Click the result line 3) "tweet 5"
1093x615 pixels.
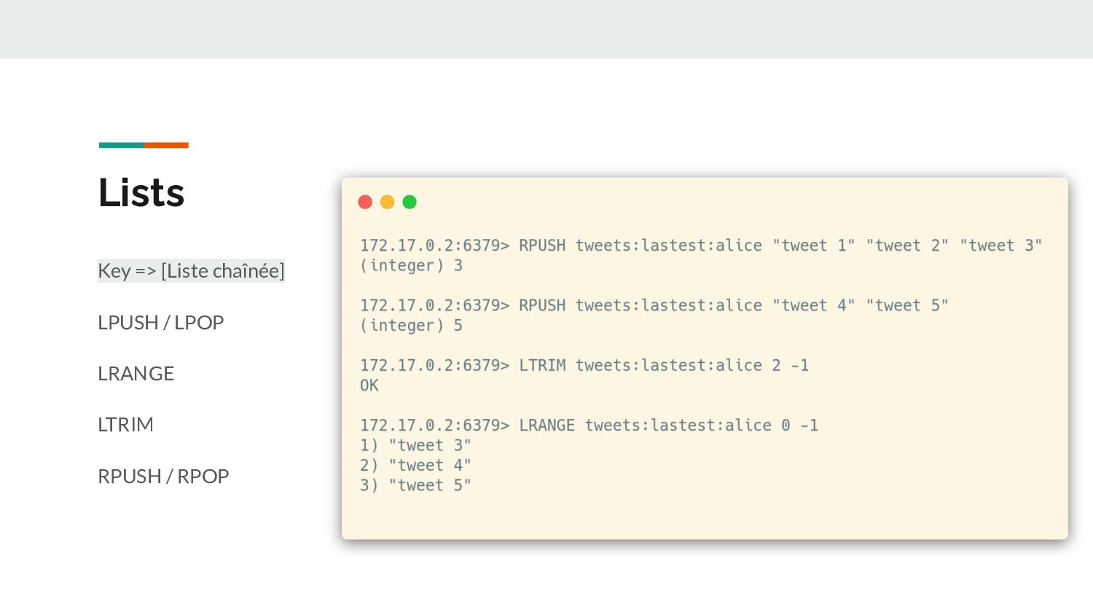pos(415,485)
